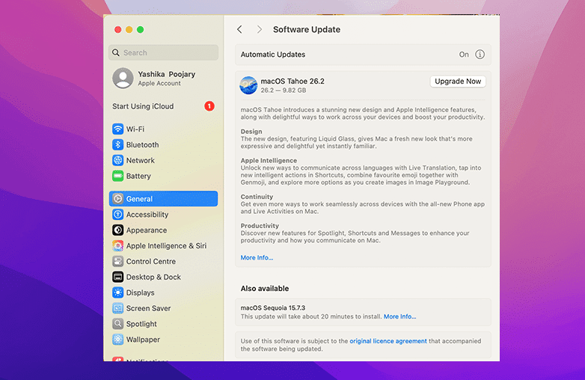Select Apple Intelligence & Siri in sidebar
The image size is (585, 380).
pos(163,246)
